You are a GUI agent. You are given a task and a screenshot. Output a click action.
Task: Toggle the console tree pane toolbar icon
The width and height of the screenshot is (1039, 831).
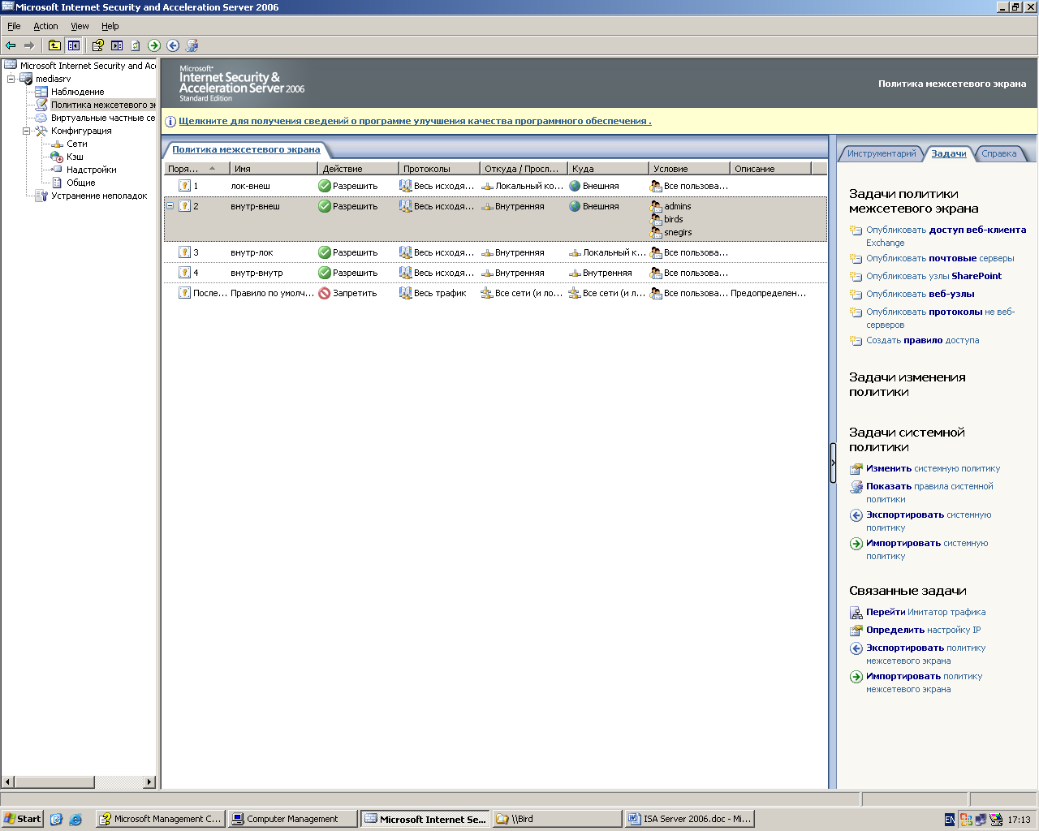tap(74, 45)
